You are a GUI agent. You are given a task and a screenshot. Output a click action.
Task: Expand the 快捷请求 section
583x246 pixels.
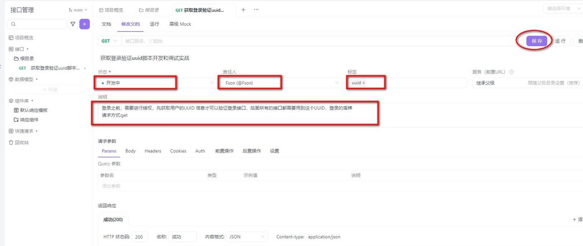click(x=23, y=131)
